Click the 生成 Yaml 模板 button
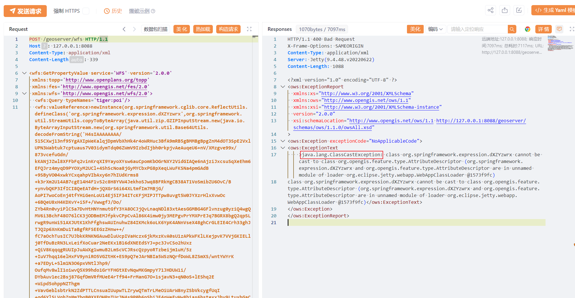This screenshot has height=298, width=575. point(553,10)
